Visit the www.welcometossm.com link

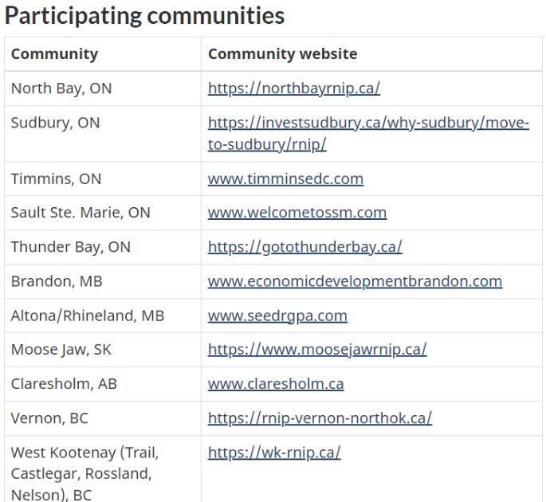[x=297, y=213]
